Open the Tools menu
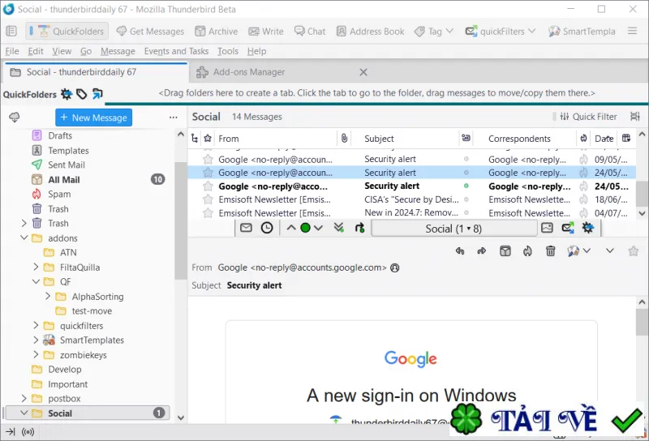This screenshot has height=441, width=649. (228, 51)
